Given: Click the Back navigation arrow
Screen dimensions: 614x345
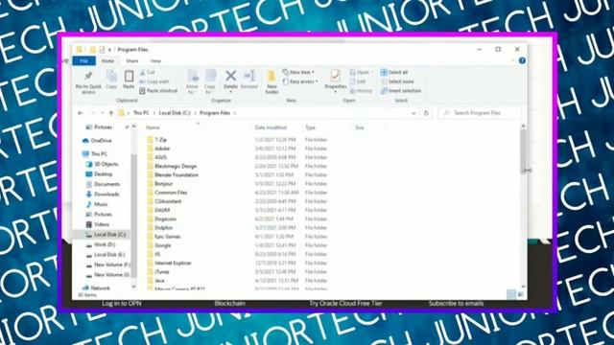Looking at the screenshot, I should point(81,113).
